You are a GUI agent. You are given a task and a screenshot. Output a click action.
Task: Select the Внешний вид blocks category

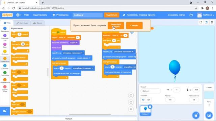point(5,37)
